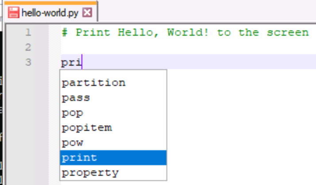Accept the highlighted 'print' suggestion
Viewport: 316px width, 185px height.
point(113,158)
